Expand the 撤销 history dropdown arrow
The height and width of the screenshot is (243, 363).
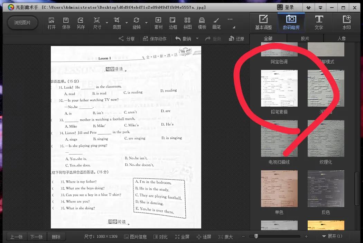click(x=197, y=38)
